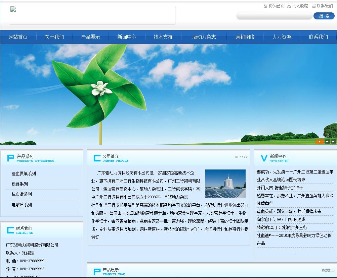Image resolution: width=337 pixels, height=278 pixels.
Task: Click the top-right 联系我们 link
Action: tap(325, 6)
